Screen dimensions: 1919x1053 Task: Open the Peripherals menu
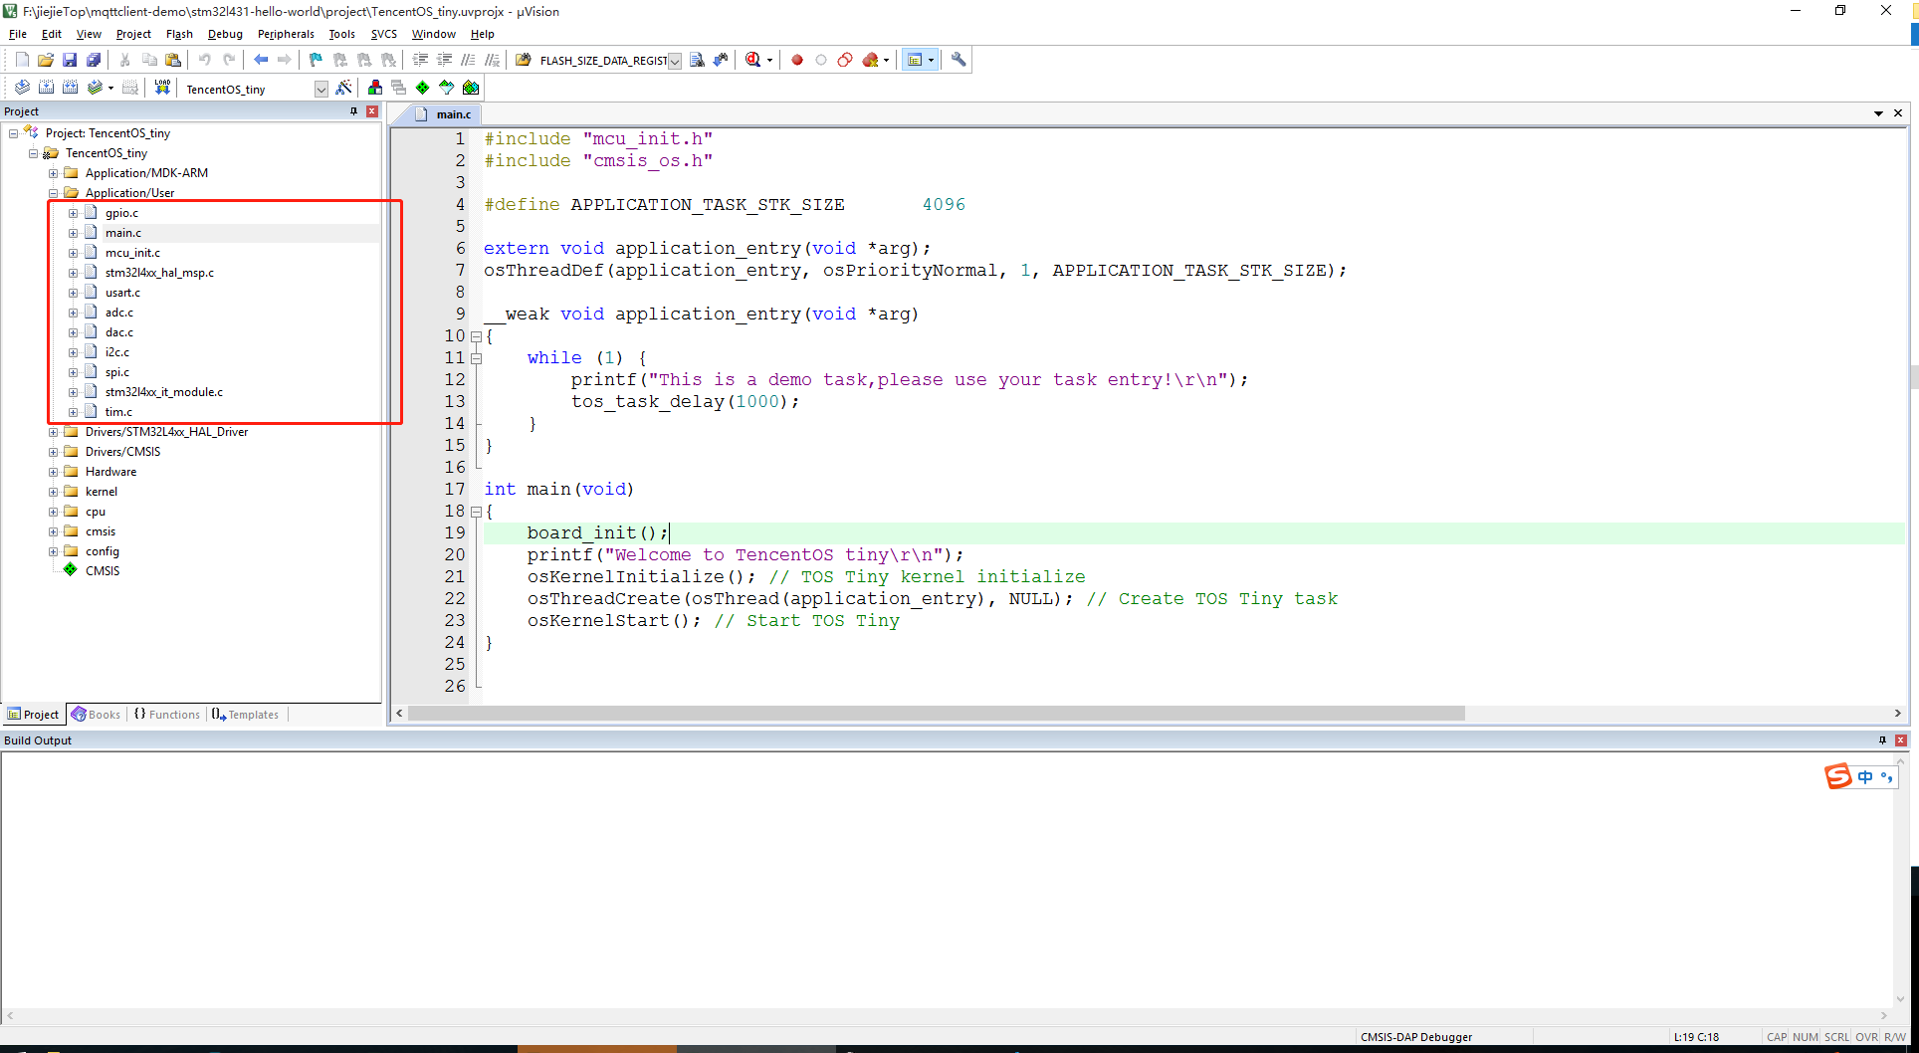pyautogui.click(x=286, y=34)
